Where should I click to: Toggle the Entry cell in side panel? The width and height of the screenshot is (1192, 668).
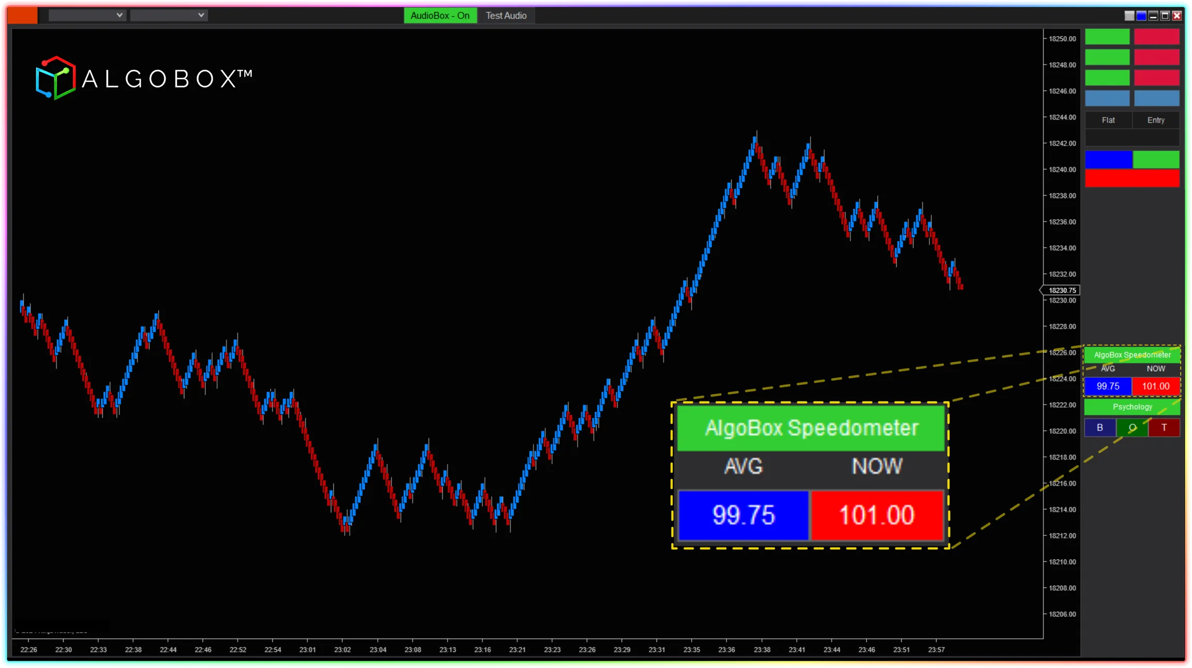point(1156,120)
